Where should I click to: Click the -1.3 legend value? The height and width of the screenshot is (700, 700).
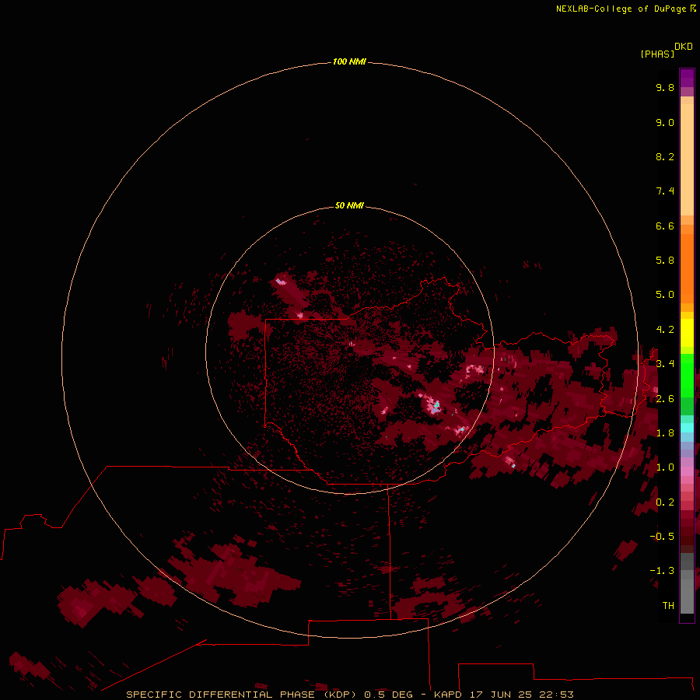coord(662,571)
